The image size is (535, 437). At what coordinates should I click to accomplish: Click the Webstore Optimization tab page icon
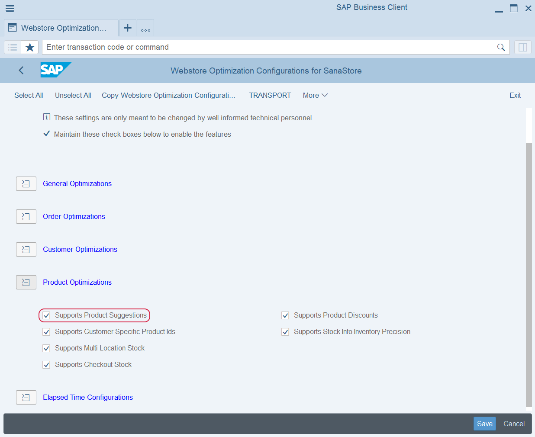13,28
